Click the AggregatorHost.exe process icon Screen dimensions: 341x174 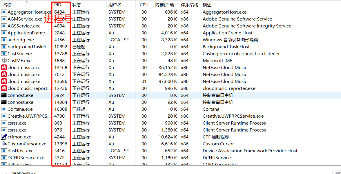pyautogui.click(x=4, y=12)
